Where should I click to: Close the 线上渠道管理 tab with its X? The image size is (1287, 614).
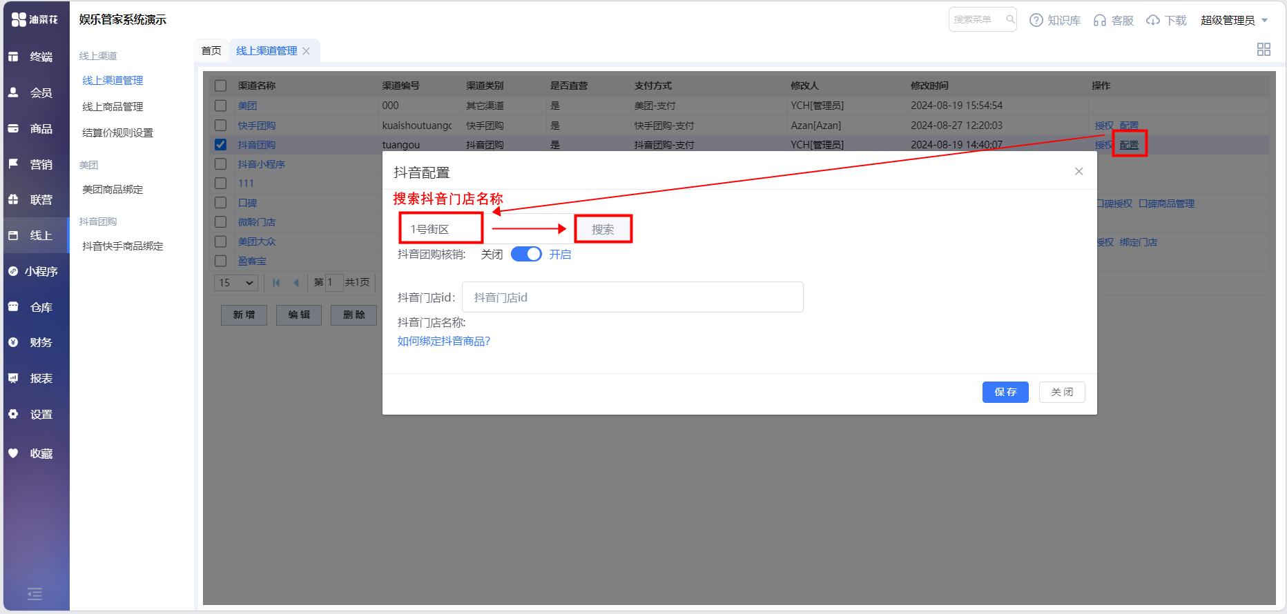click(306, 51)
